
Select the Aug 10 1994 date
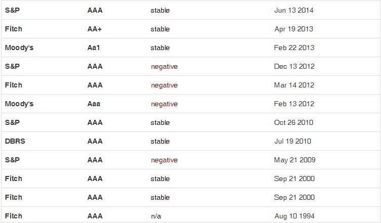point(295,216)
